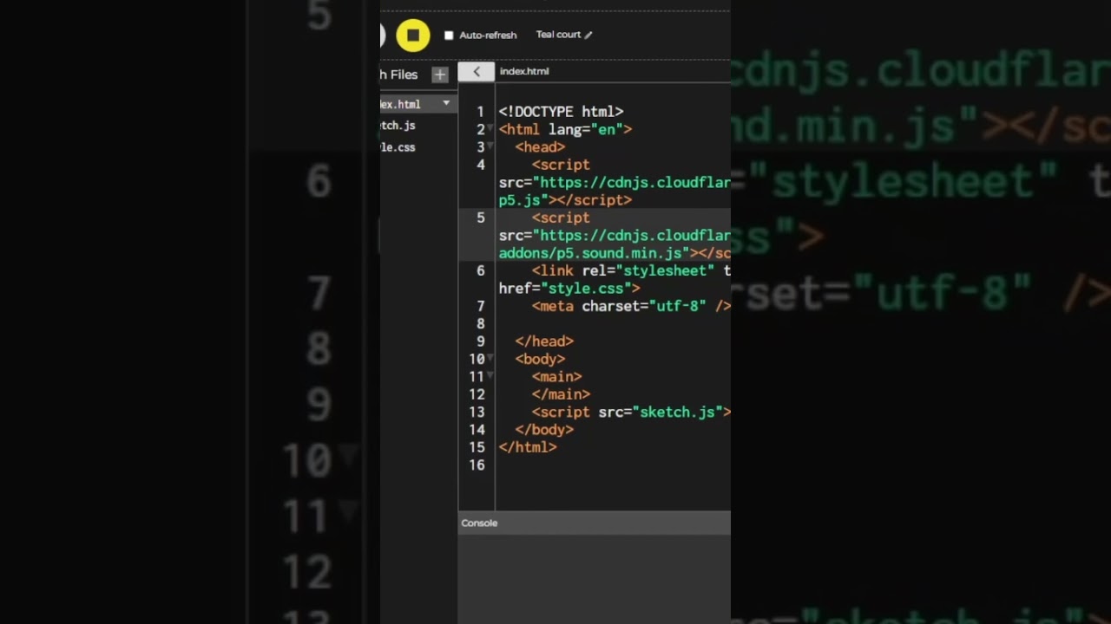Fold the body tag at line 10

click(x=490, y=357)
